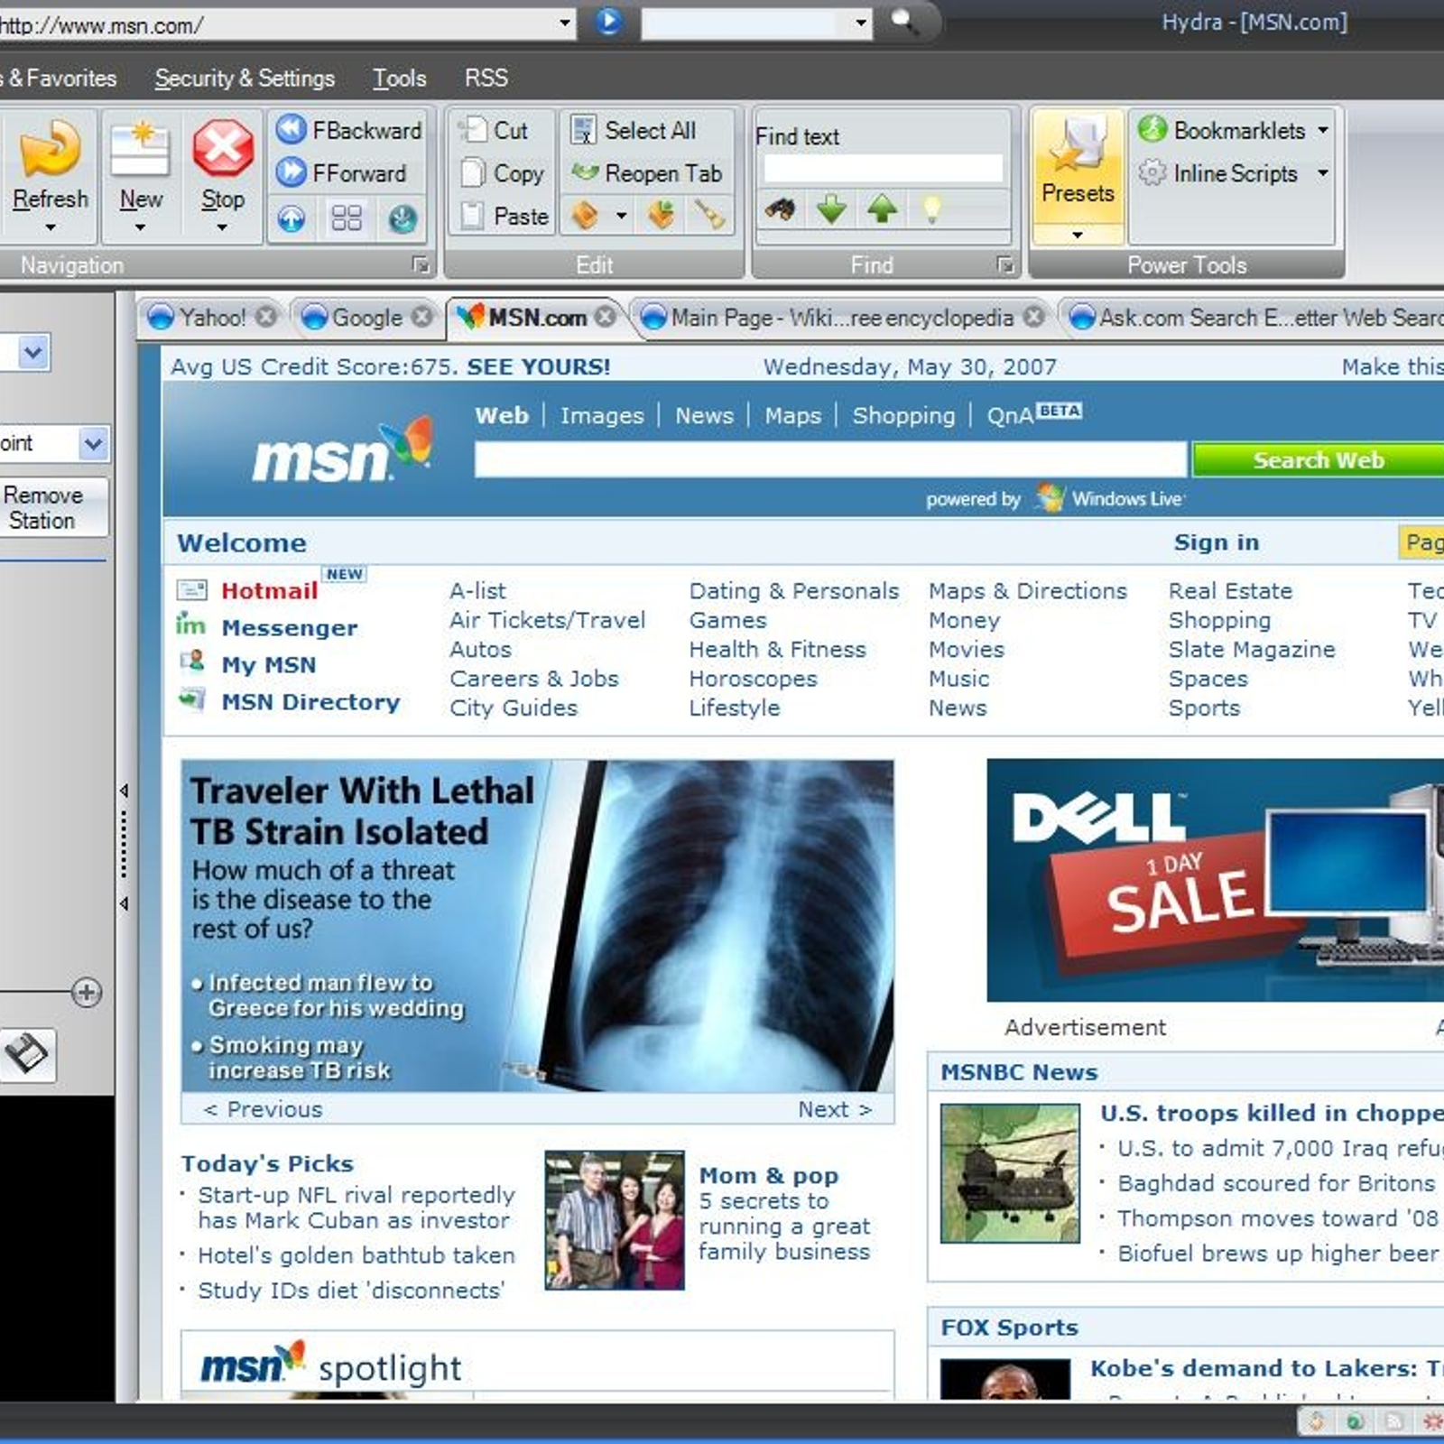Screen dimensions: 1444x1444
Task: Expand the Bookmarklets dropdown
Action: pyautogui.click(x=1323, y=130)
